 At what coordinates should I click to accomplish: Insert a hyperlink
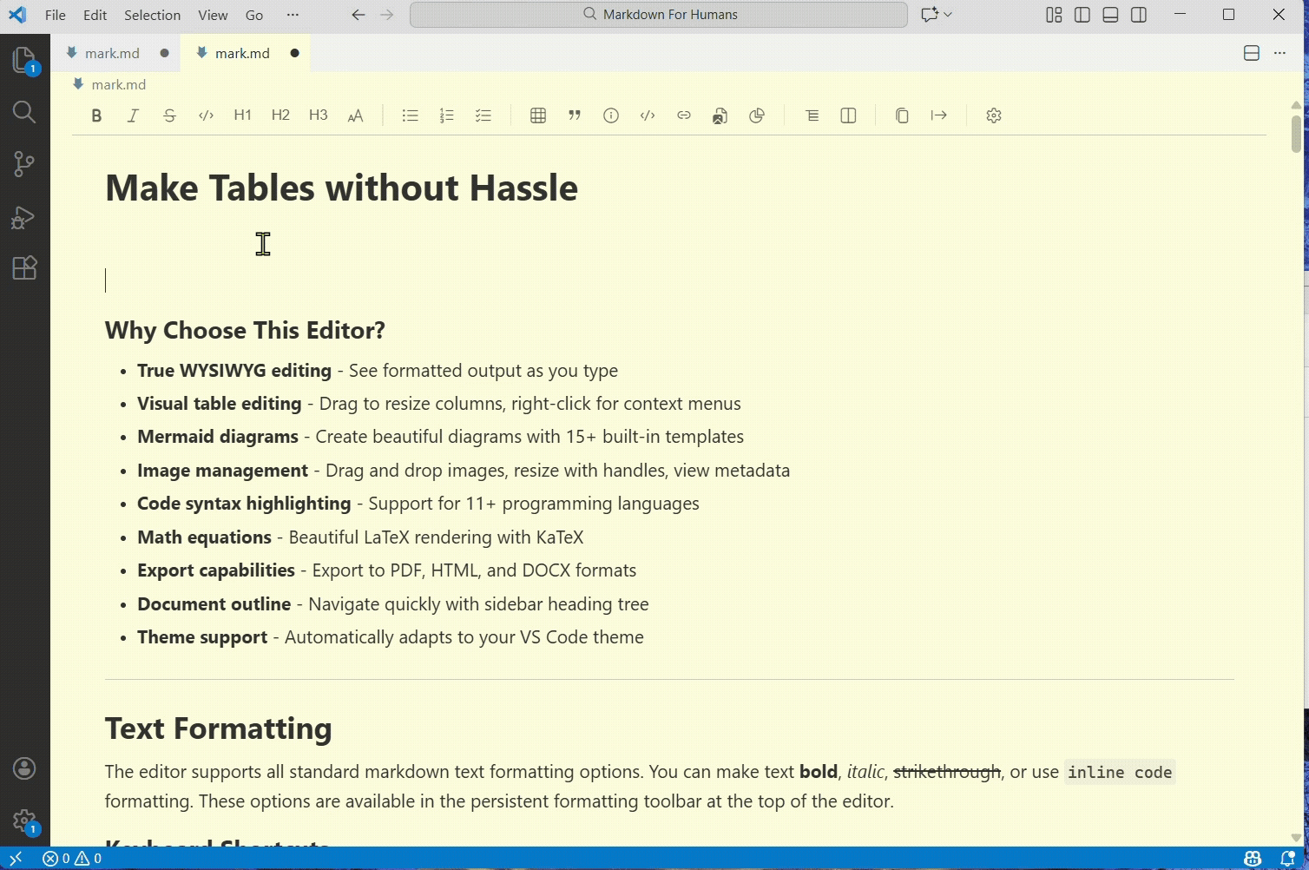coord(683,115)
